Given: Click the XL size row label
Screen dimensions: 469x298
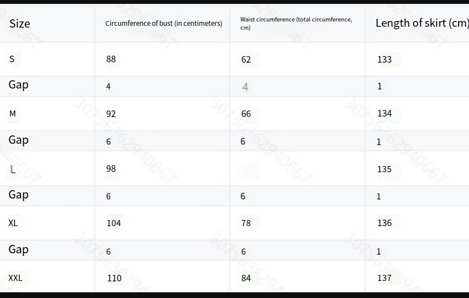Looking at the screenshot, I should point(13,223).
